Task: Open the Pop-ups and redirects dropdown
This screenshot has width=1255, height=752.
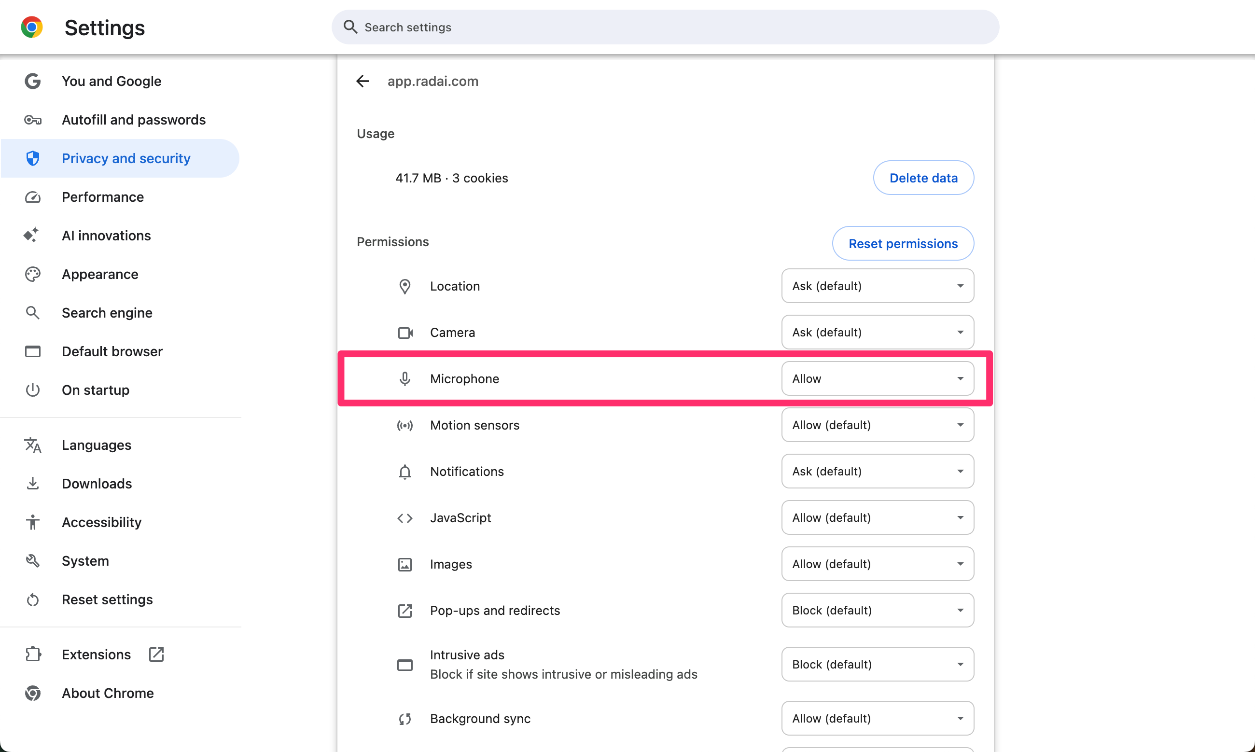Action: pyautogui.click(x=878, y=611)
